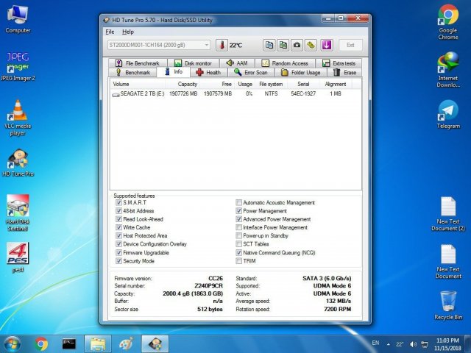Image resolution: width=471 pixels, height=353 pixels.
Task: Click Chrome icon in the taskbar
Action: coord(41,343)
